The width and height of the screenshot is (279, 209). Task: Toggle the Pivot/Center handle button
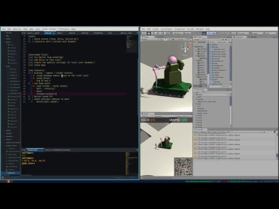click(177, 33)
